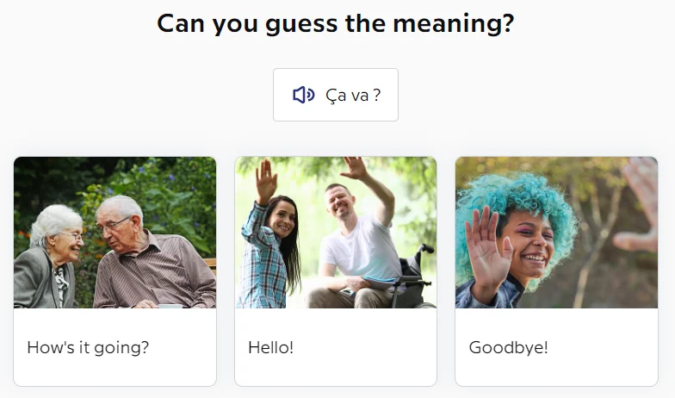
Task: Choose the "How's it going?" answer
Action: pos(88,348)
